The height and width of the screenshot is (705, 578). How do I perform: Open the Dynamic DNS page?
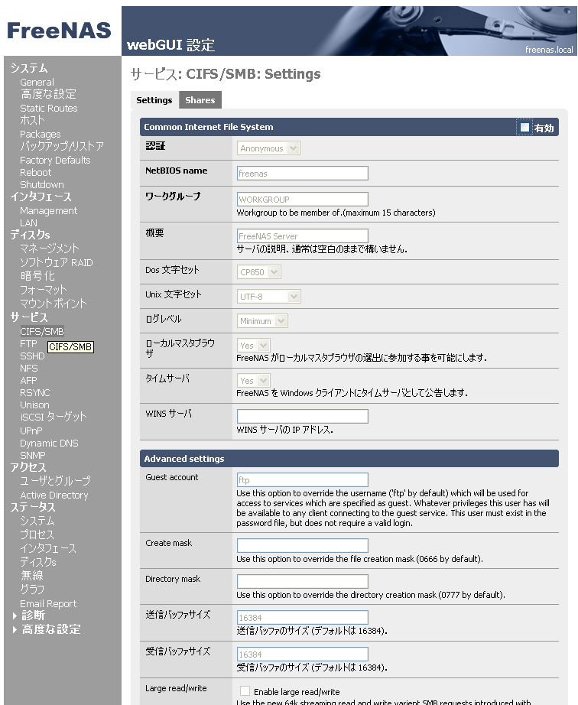coord(49,443)
